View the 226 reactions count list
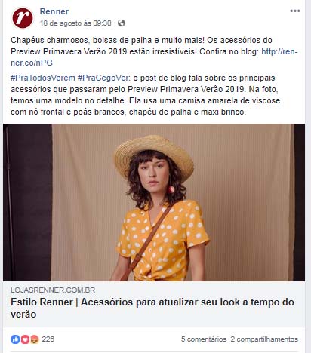This screenshot has height=353, width=311. tap(48, 339)
